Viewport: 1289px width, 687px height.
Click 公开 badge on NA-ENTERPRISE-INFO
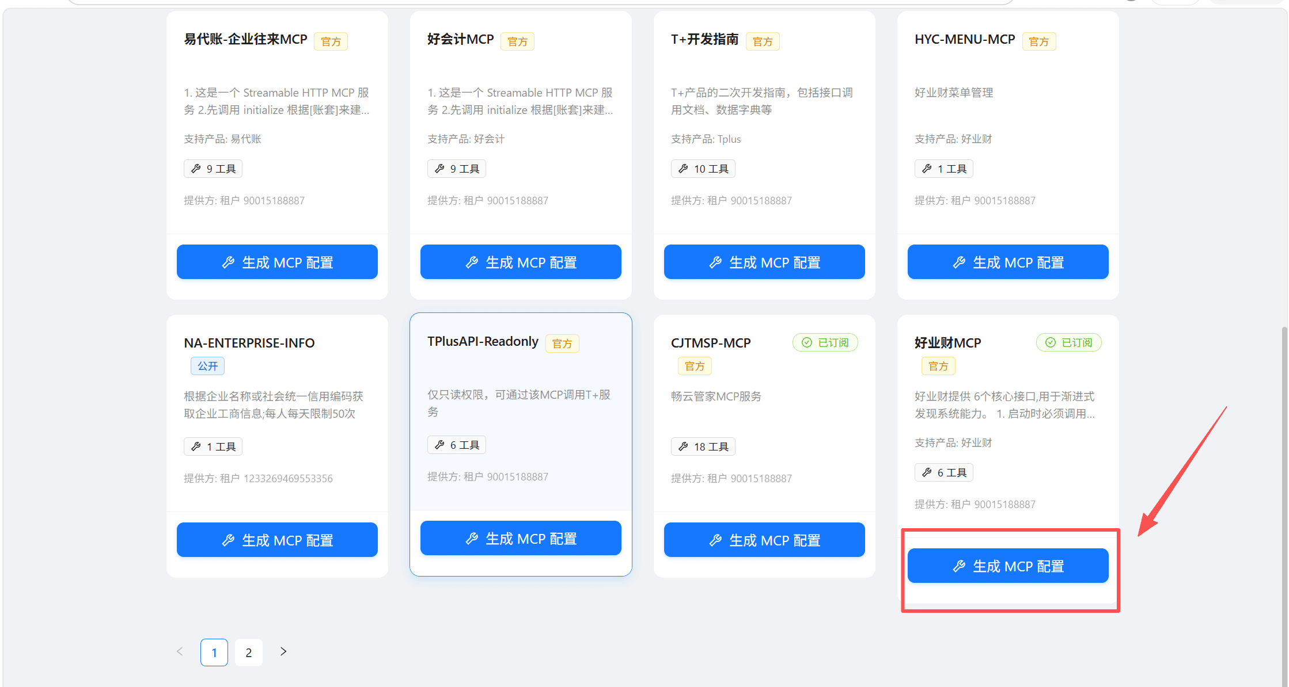click(x=207, y=366)
